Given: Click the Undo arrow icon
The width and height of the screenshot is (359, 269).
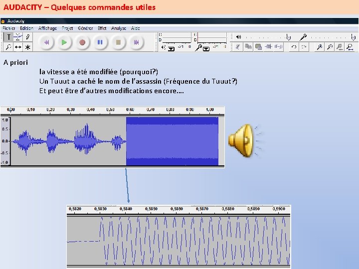Looking at the screenshot, I should coord(294,47).
